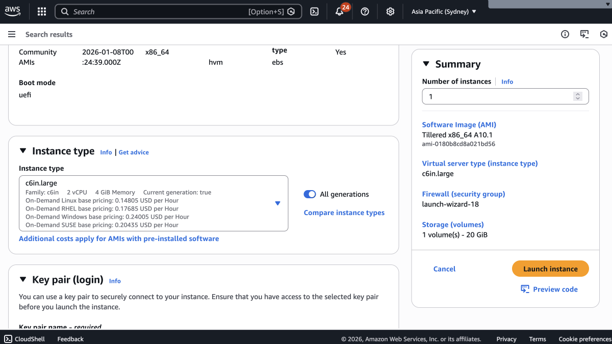Open the help question-mark icon
This screenshot has width=612, height=344.
(x=365, y=11)
